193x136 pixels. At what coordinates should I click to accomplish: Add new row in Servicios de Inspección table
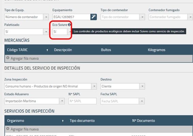99,129
